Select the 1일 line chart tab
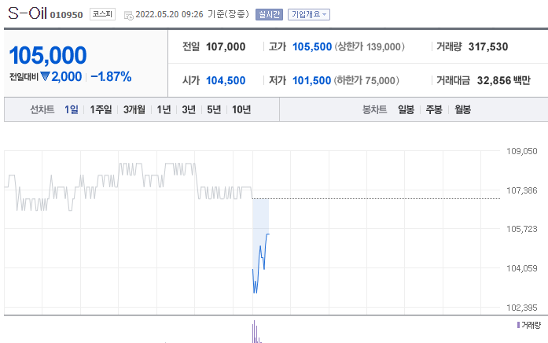 (72, 110)
